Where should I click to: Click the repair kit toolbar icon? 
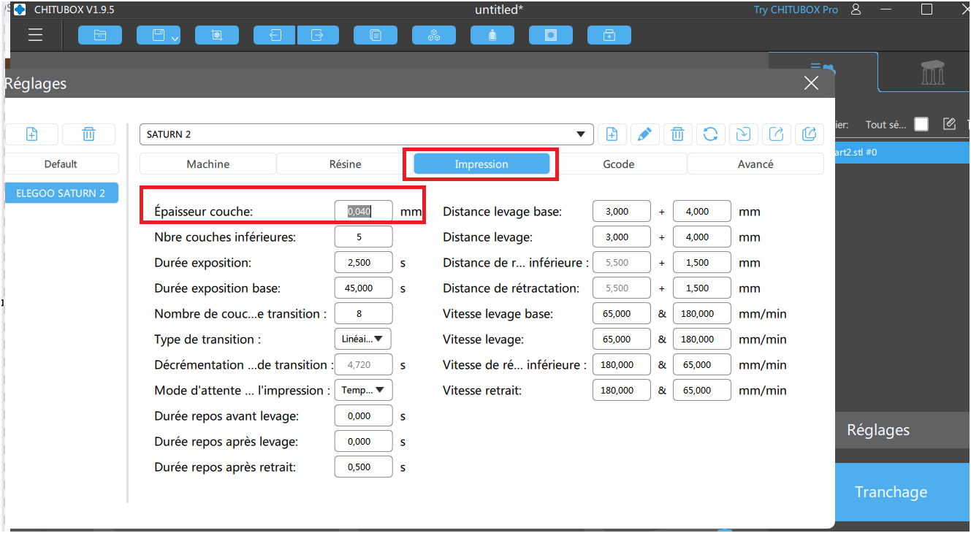point(609,35)
